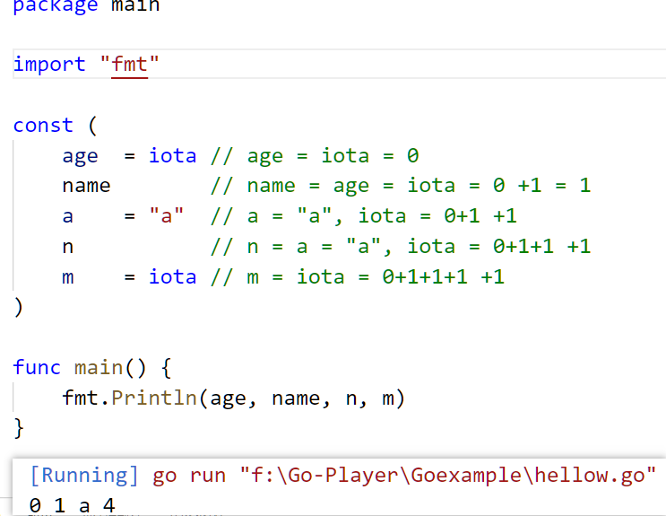The image size is (666, 516).
Task: Click 'Println' in the fmt call
Action: (154, 398)
